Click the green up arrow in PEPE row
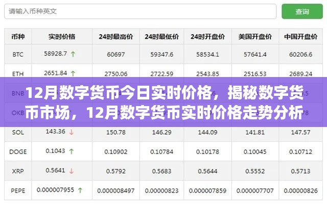327x204 pixels. (x=80, y=190)
